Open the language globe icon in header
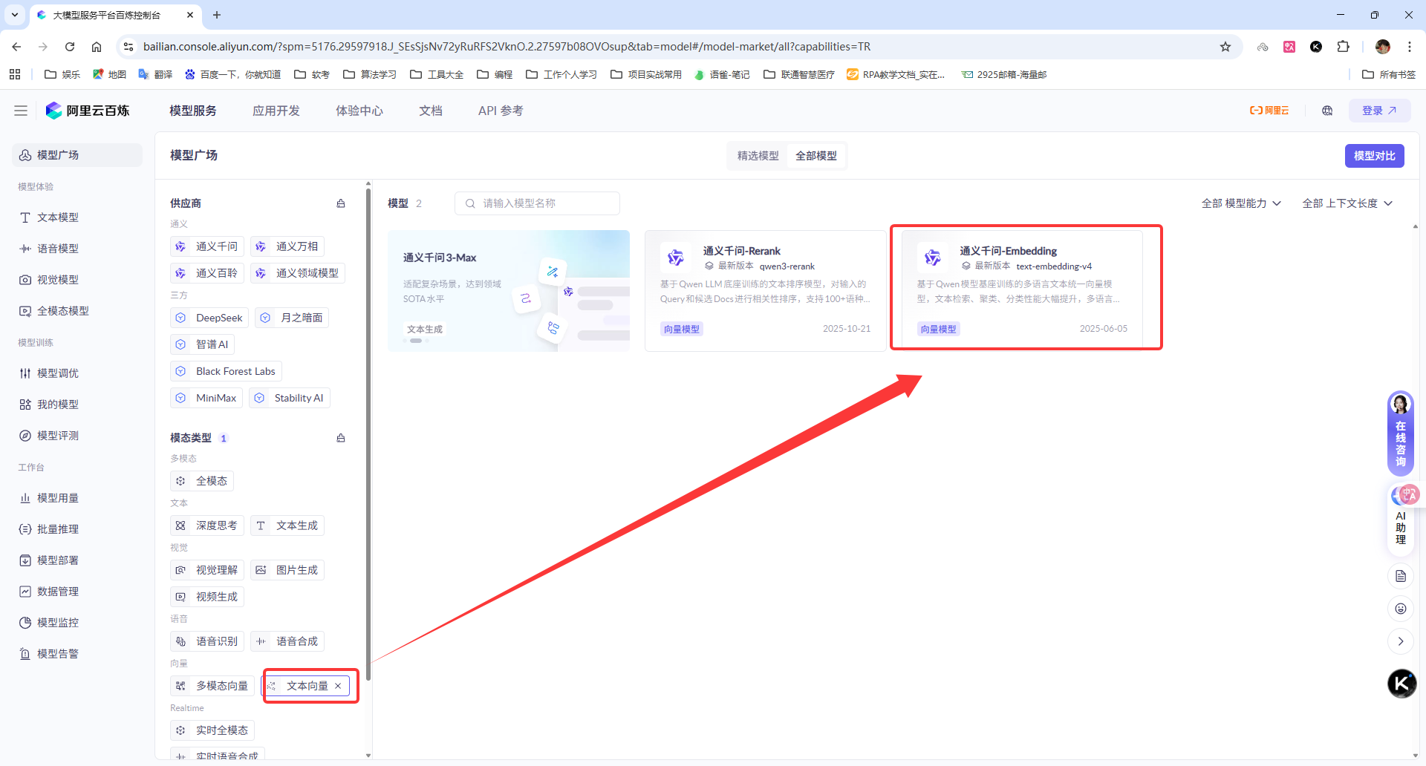 tap(1327, 111)
